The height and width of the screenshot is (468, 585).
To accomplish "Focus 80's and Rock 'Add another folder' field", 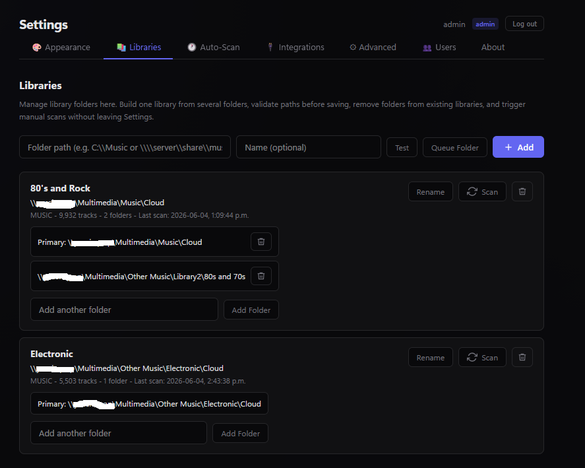I will click(x=124, y=310).
